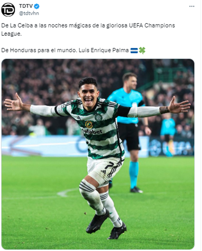Click the player's black football boots

pyautogui.click(x=106, y=225)
